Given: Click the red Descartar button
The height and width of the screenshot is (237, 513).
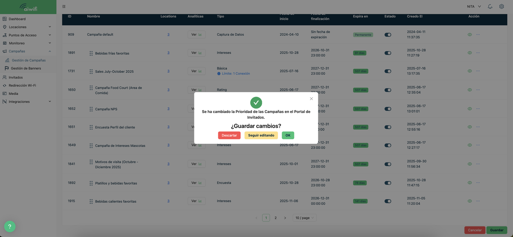Looking at the screenshot, I should point(229,135).
